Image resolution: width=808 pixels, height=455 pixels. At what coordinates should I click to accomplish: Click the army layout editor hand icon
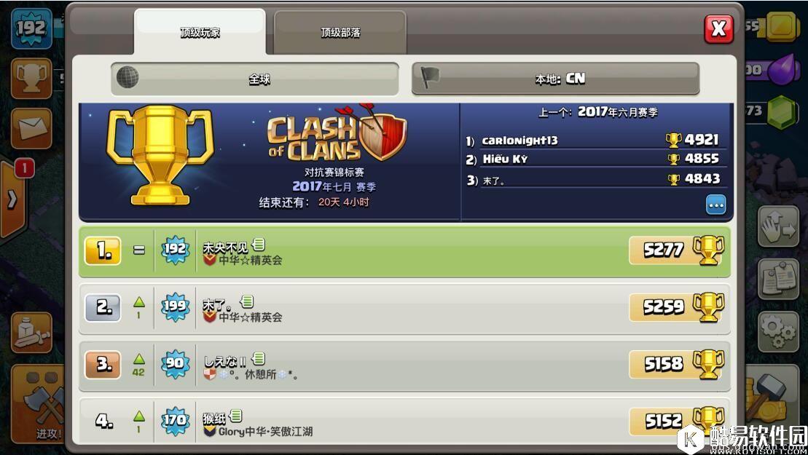[x=777, y=227]
